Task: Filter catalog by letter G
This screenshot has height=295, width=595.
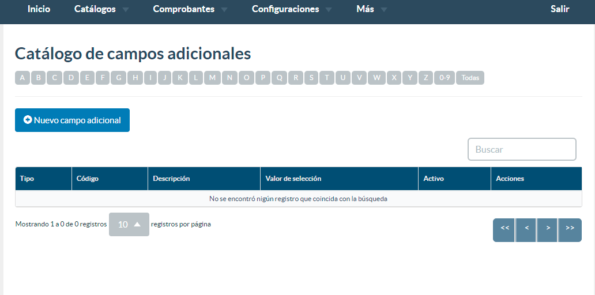Action: tap(119, 78)
